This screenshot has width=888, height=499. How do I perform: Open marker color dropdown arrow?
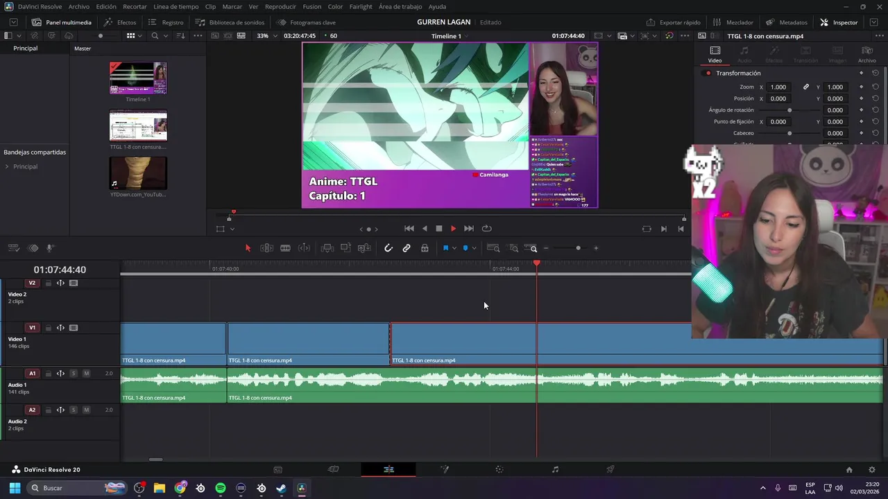(x=474, y=248)
